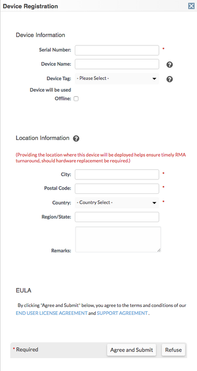Click the Refuse button
This screenshot has width=197, height=371.
(x=173, y=350)
